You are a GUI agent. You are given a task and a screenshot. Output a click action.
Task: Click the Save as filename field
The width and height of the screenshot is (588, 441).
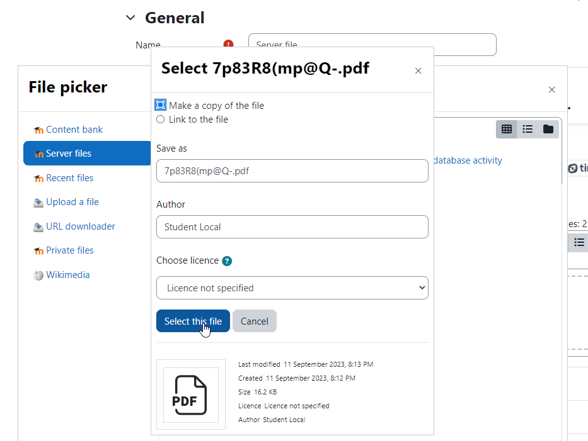292,171
